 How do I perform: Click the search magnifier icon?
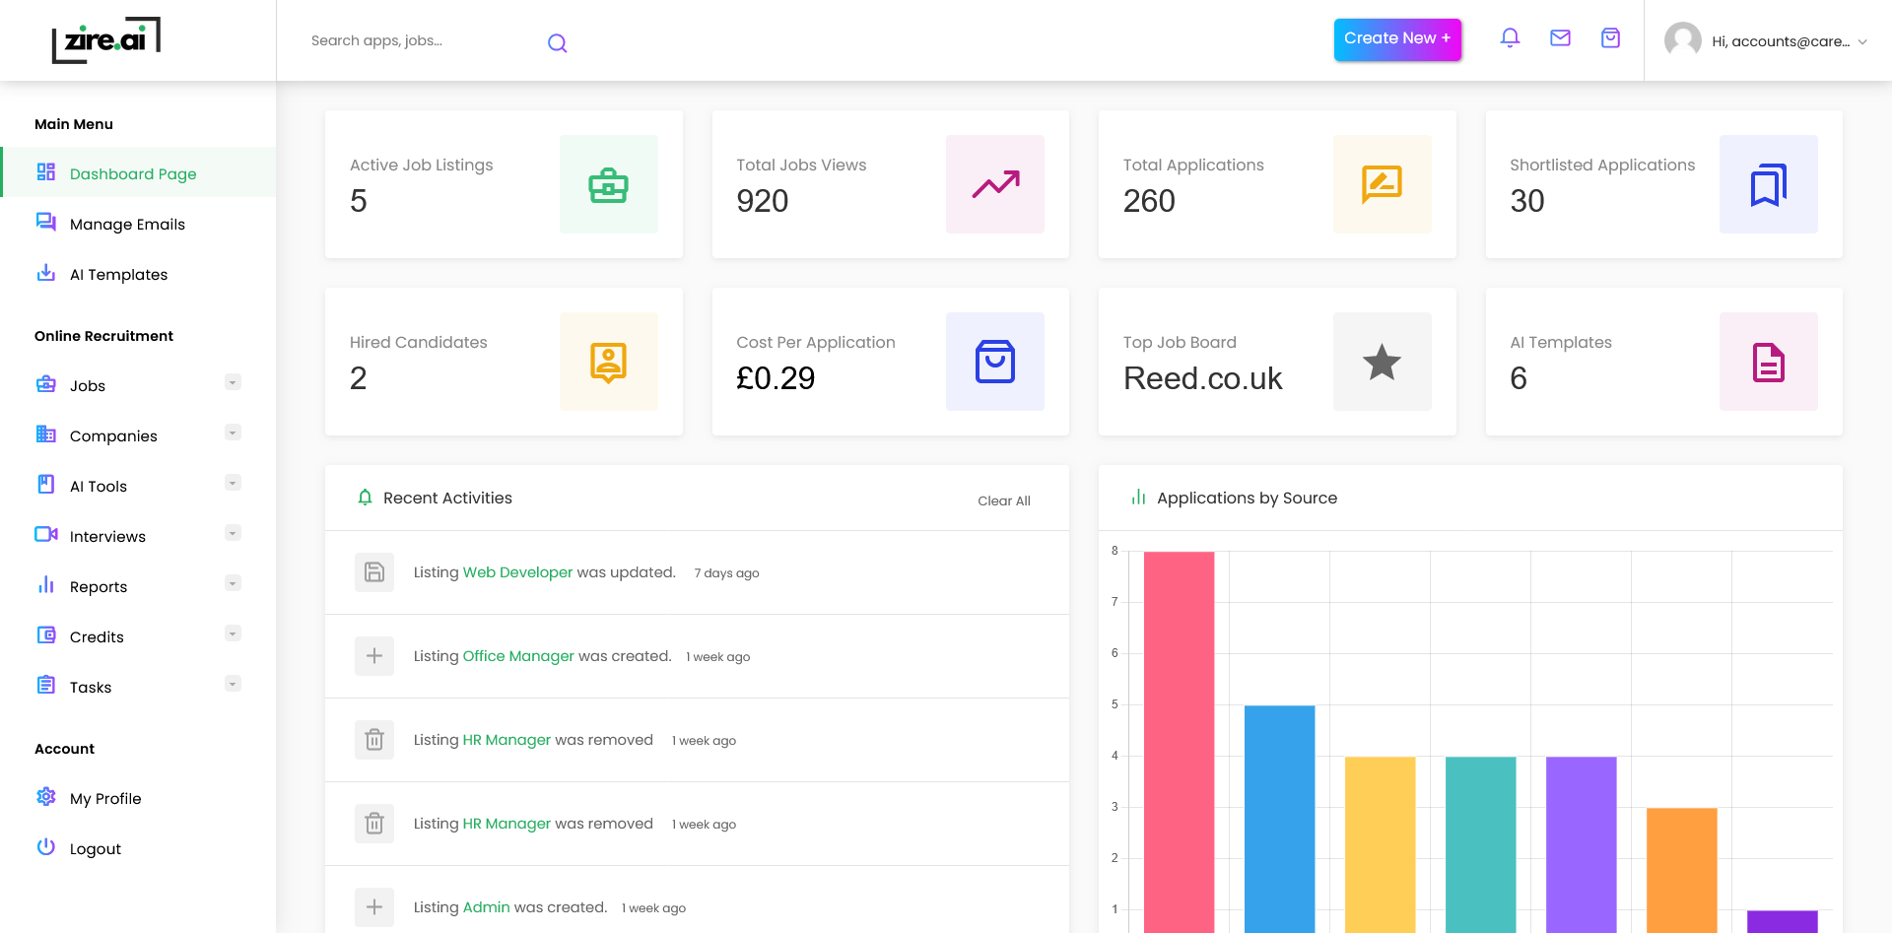point(557,42)
